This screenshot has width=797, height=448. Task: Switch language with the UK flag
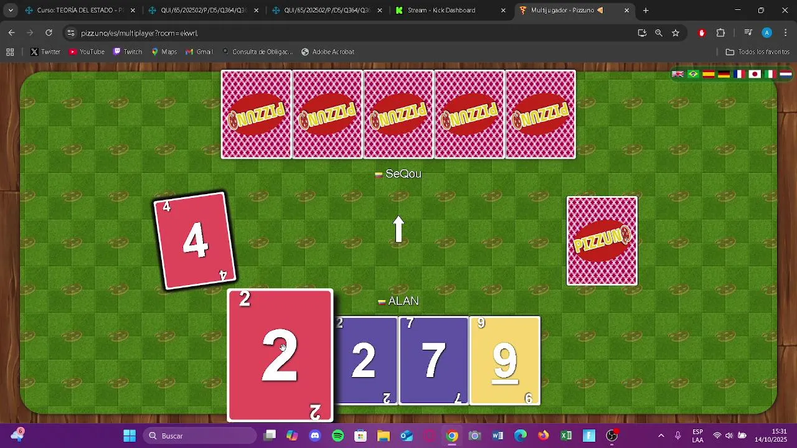click(677, 74)
